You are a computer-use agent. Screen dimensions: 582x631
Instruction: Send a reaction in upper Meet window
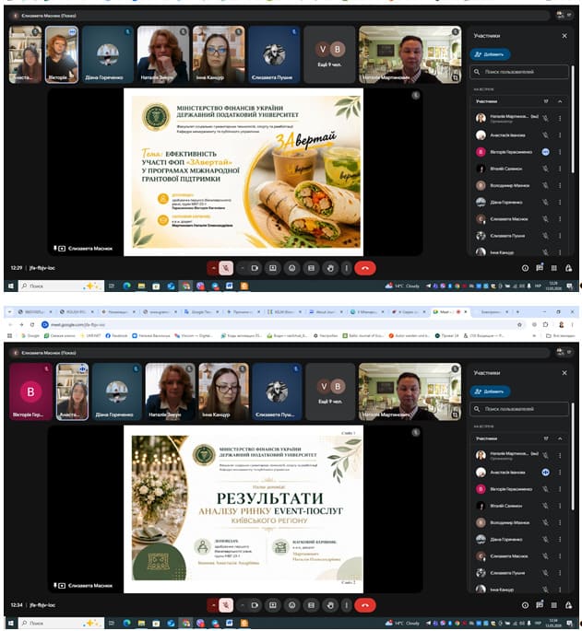coord(292,268)
